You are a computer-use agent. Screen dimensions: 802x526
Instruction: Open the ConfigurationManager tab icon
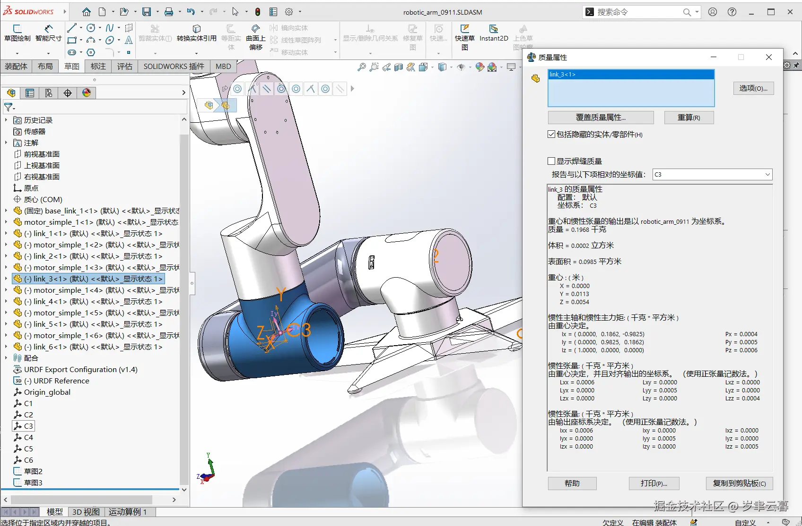49,93
